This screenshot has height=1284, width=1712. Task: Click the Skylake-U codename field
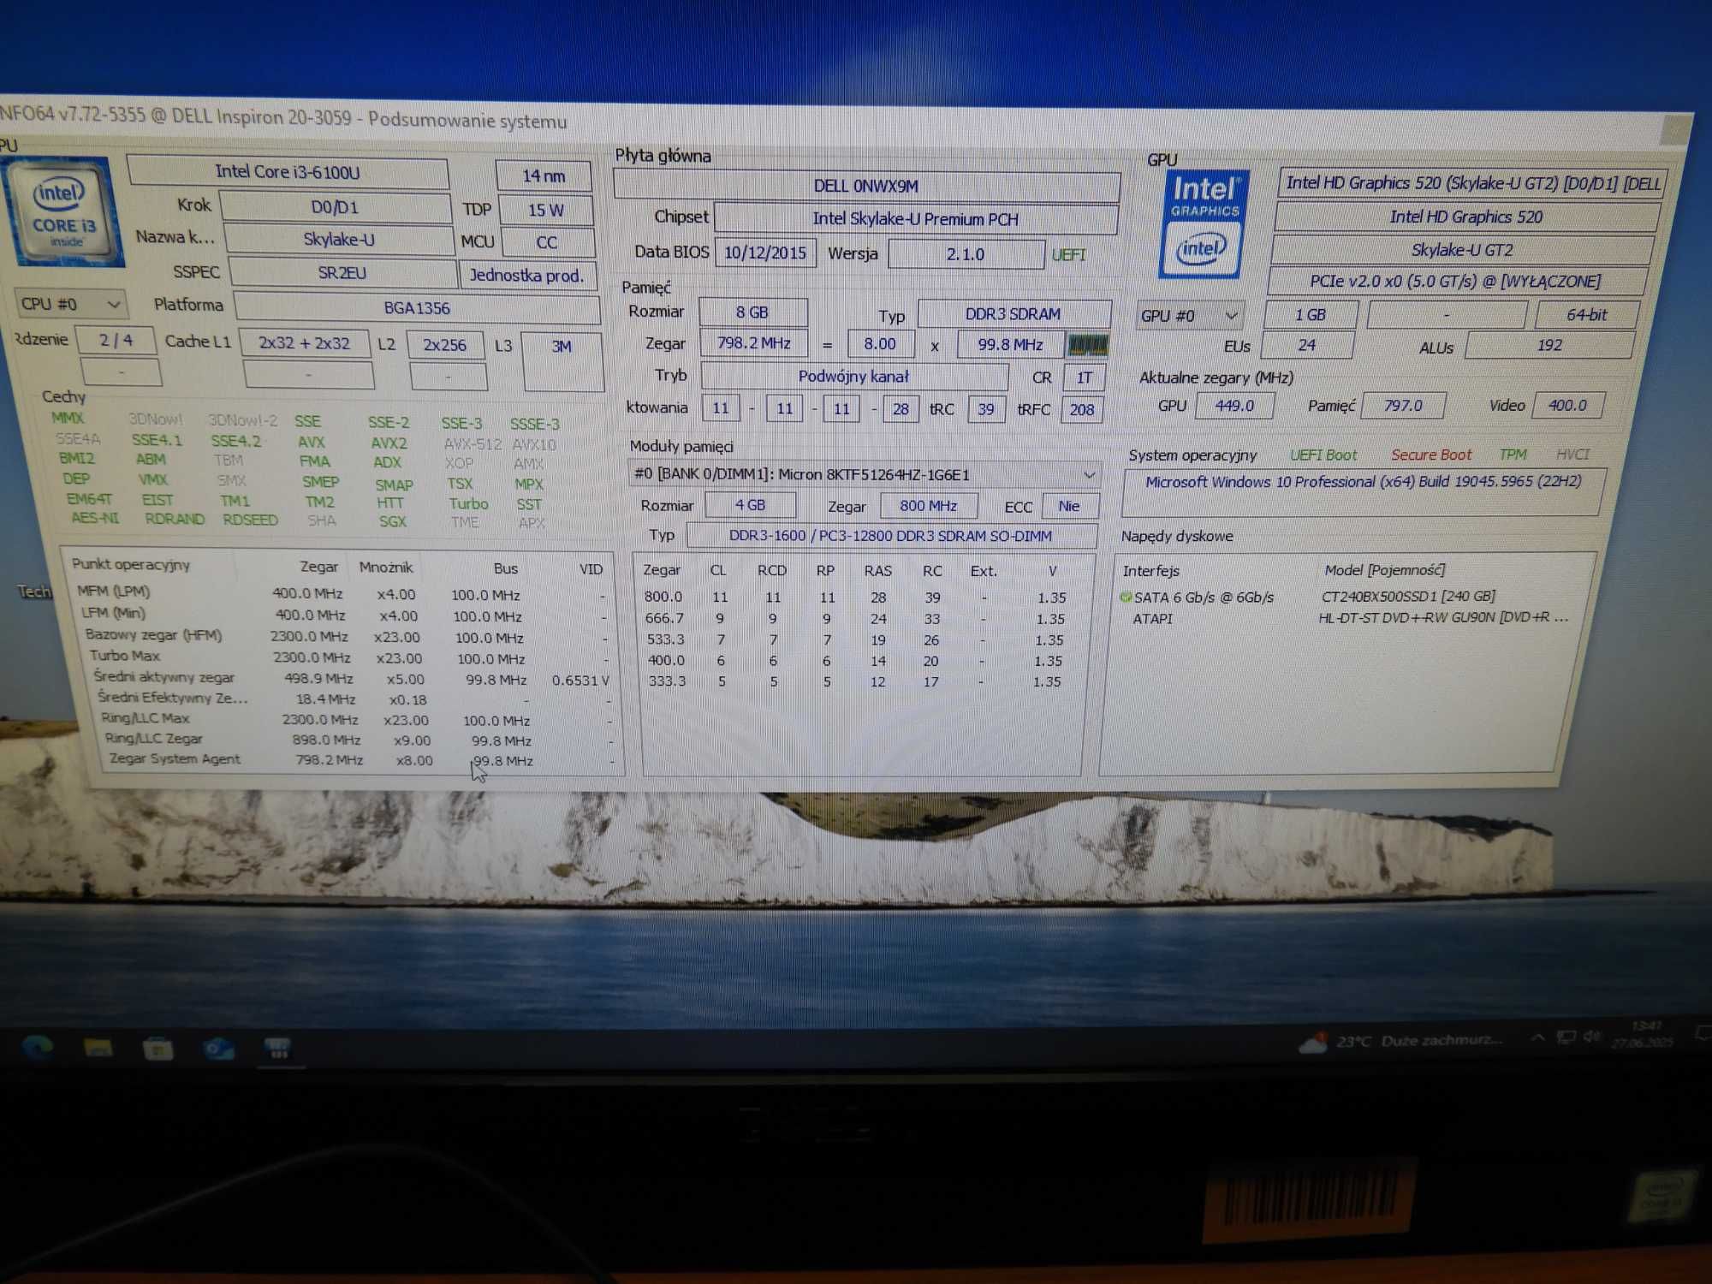pos(339,240)
